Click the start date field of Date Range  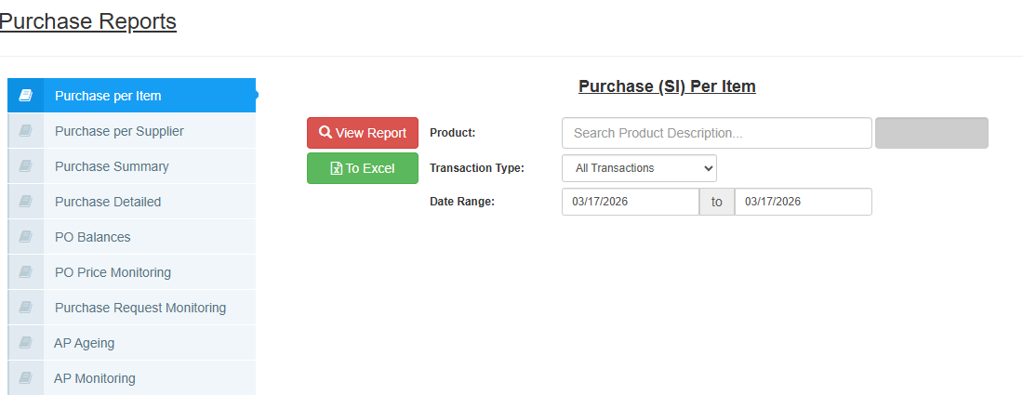[x=631, y=202]
